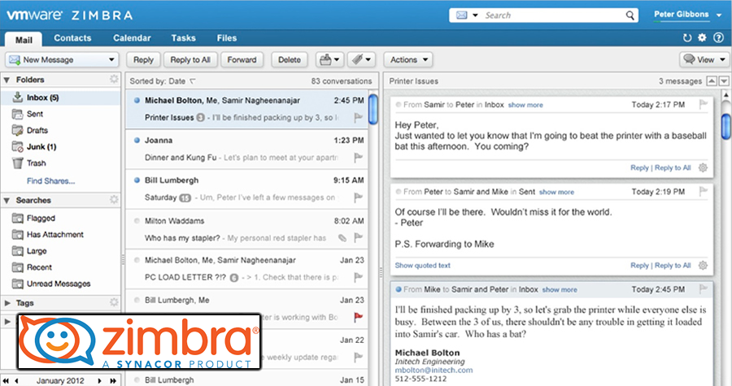Flag the Saturday conversation from Bill Lumbergh

pos(358,197)
